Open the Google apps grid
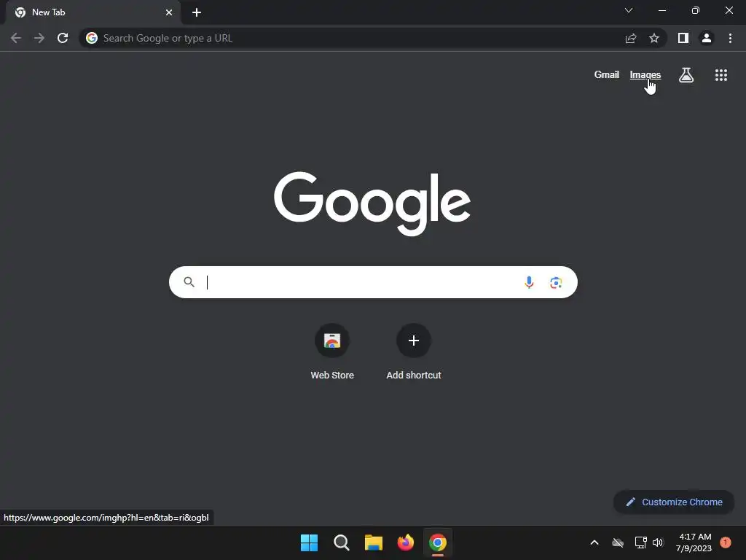746x560 pixels. pyautogui.click(x=721, y=75)
